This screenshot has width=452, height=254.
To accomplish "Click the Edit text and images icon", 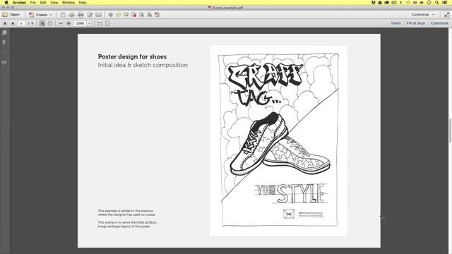I will [90, 14].
